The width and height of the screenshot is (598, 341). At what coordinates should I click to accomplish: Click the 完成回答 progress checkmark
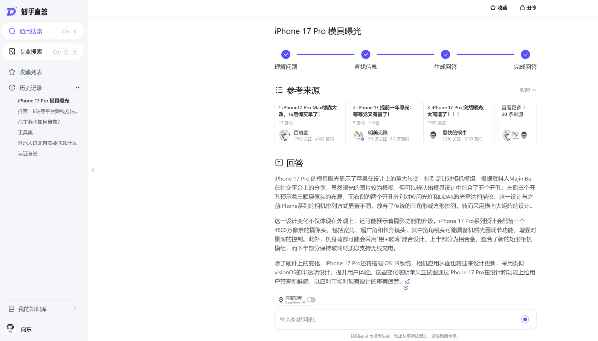pos(525,54)
